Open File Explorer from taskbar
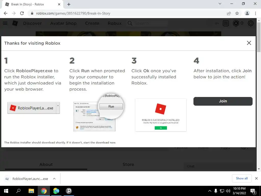 point(31,191)
